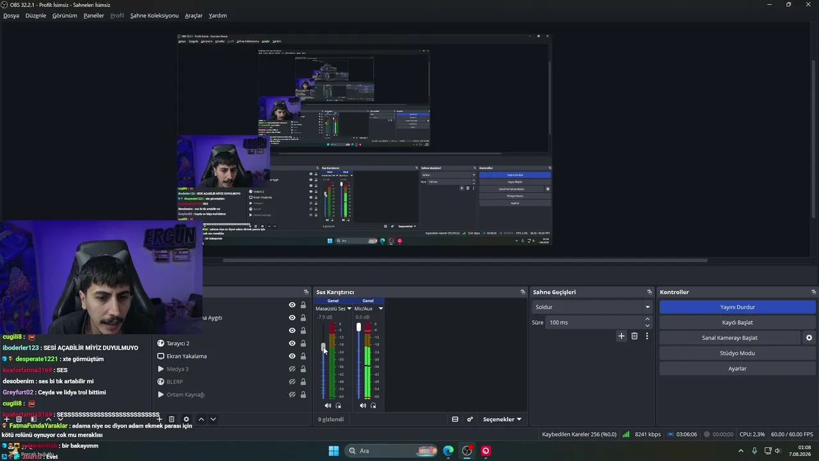Toggle lock on BLERP source

[x=303, y=382]
